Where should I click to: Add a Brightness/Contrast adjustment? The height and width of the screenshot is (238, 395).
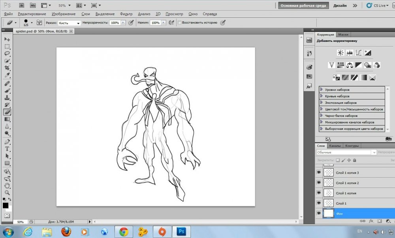pyautogui.click(x=340, y=52)
